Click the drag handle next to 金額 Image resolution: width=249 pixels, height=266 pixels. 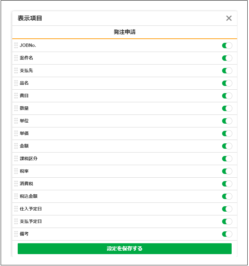coord(16,146)
